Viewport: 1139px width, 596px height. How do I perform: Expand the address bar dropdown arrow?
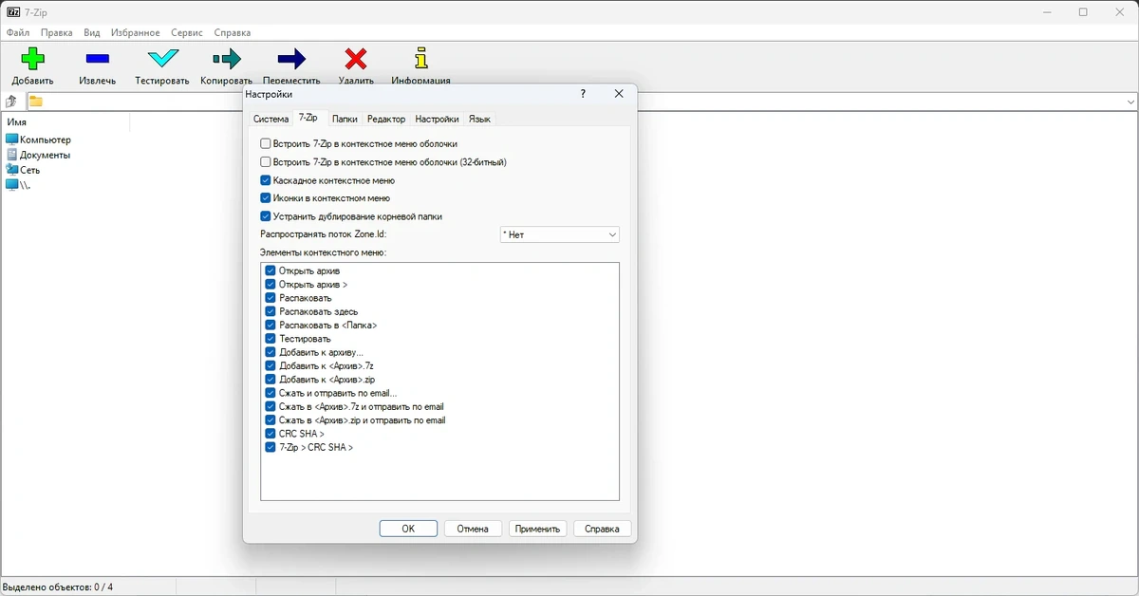[x=1130, y=102]
